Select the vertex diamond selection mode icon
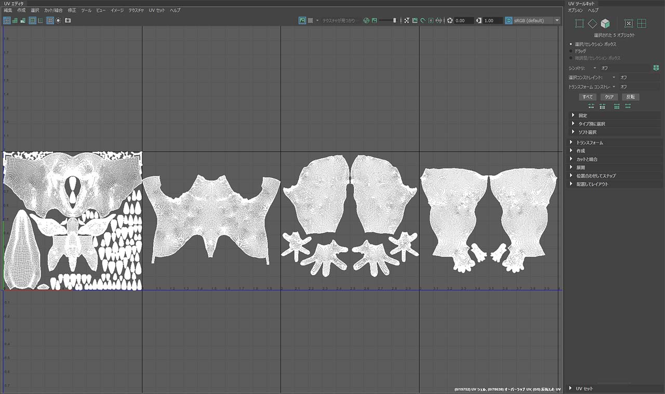The image size is (665, 394). pyautogui.click(x=592, y=23)
